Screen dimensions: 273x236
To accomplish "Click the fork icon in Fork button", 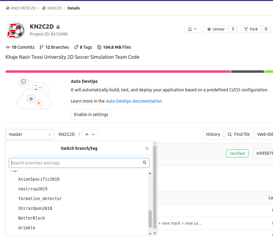I will pyautogui.click(x=246, y=29).
